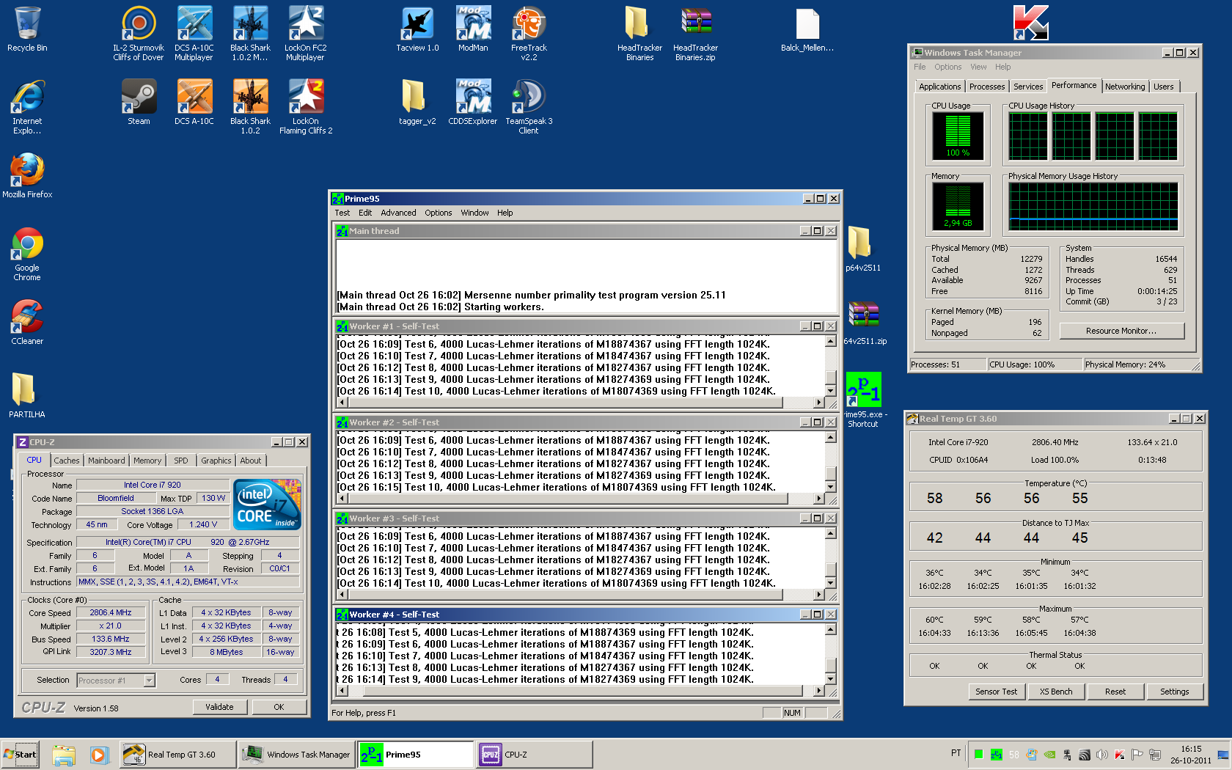Viewport: 1232px width, 770px height.
Task: Click the Validate button in CPU-Z
Action: click(x=220, y=707)
